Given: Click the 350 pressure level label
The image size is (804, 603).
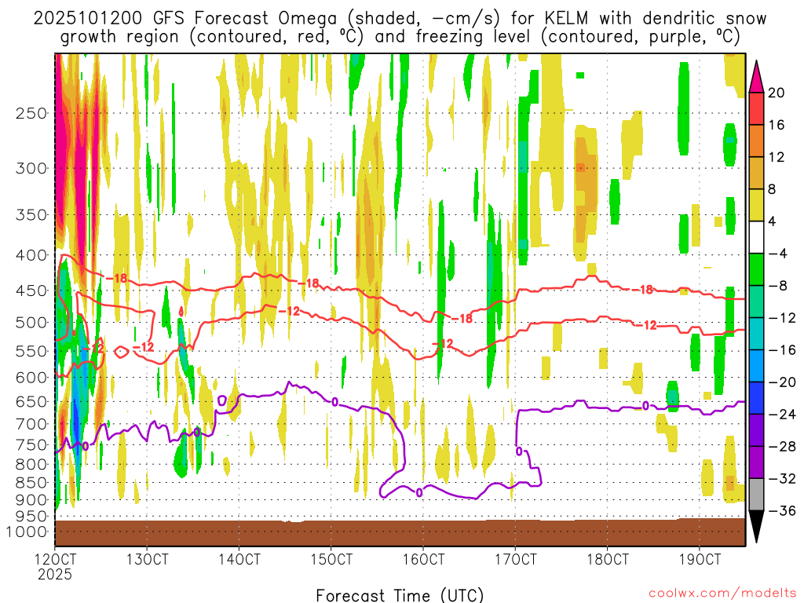Looking at the screenshot, I should (31, 215).
